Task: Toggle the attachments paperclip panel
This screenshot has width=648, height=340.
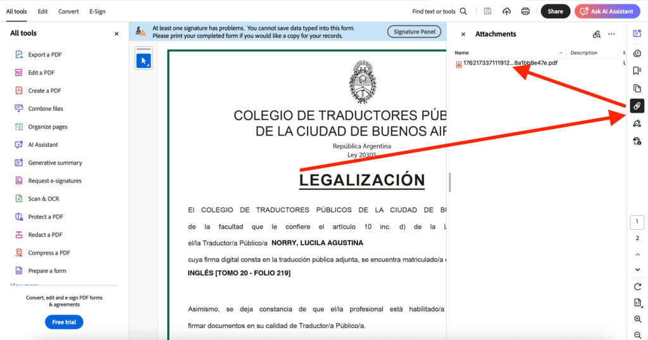Action: 637,106
